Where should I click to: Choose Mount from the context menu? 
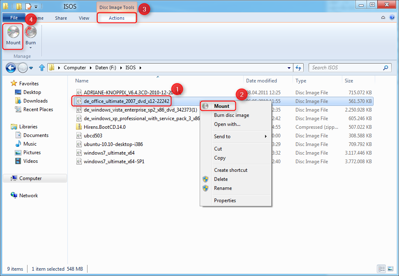[x=235, y=106]
